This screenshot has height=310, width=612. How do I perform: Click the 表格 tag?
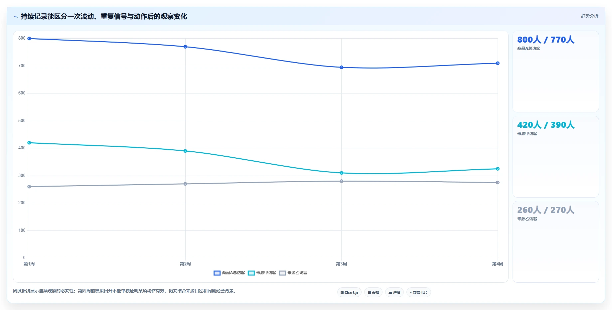click(373, 292)
